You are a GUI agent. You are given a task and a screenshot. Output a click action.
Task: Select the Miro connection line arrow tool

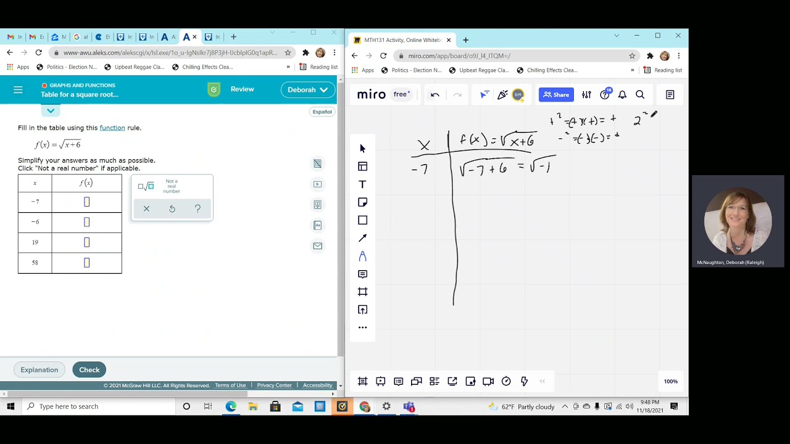(362, 238)
